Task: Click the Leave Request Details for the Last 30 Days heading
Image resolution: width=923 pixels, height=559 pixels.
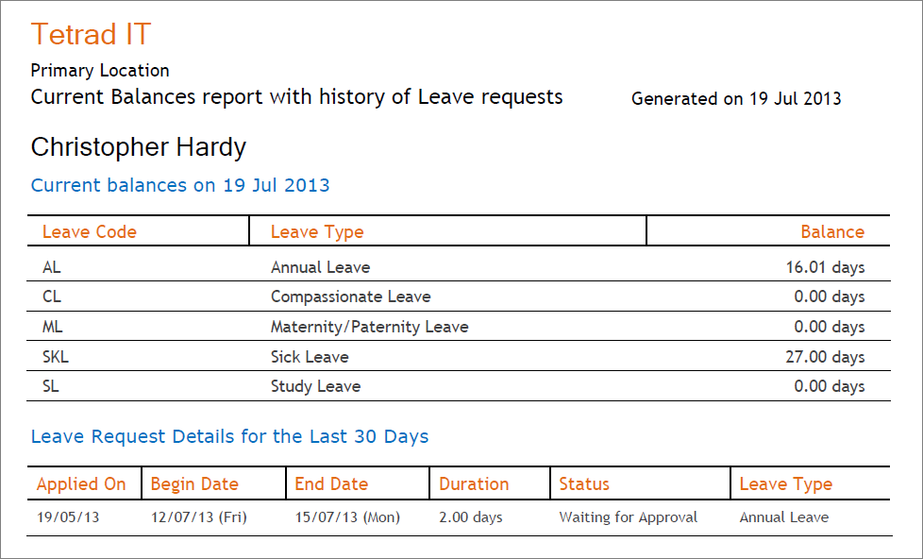Action: 229,436
